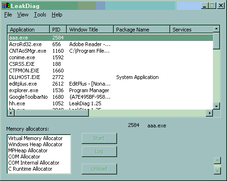This screenshot has width=227, height=181.
Task: Select the CTFMON.EXE process
Action: pos(110,71)
